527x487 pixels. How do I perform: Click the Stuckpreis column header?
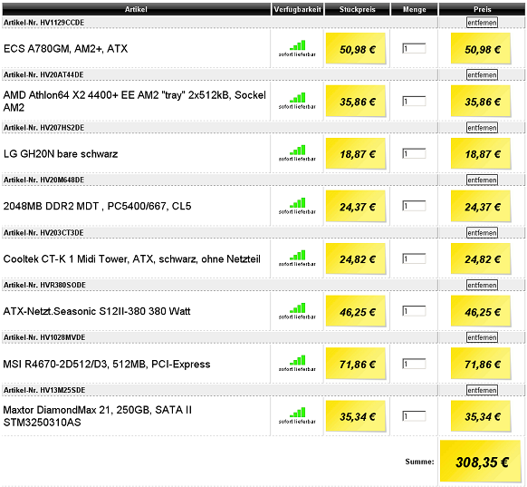pyautogui.click(x=358, y=9)
